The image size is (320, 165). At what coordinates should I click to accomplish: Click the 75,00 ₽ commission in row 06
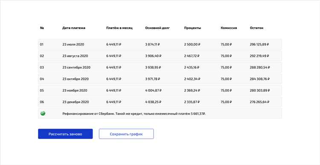point(226,102)
